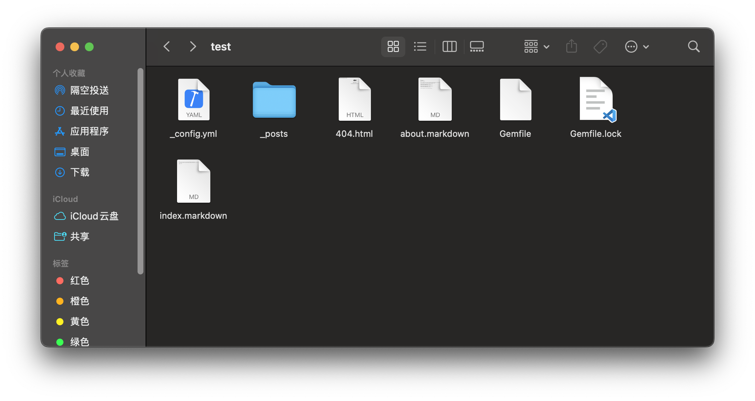
Task: Open 应用程序 (Applications) in sidebar
Action: coord(89,131)
